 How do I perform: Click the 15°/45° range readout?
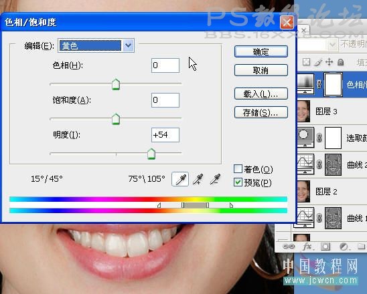pyautogui.click(x=47, y=179)
